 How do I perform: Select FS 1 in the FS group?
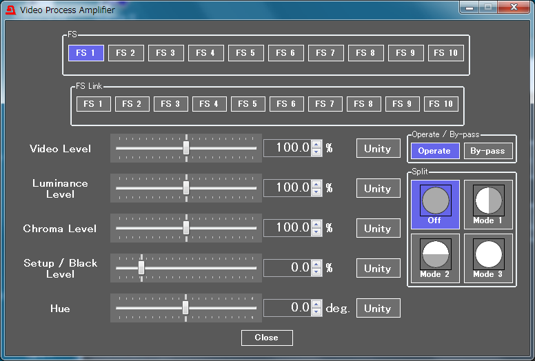coord(86,53)
